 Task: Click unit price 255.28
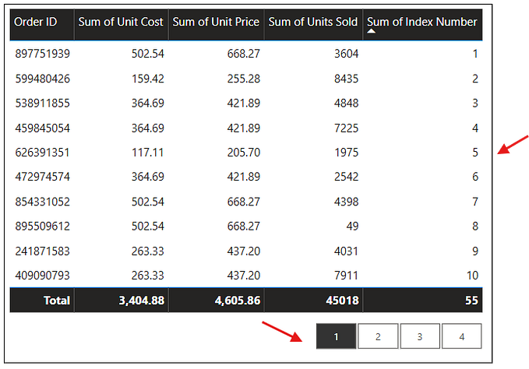[244, 79]
